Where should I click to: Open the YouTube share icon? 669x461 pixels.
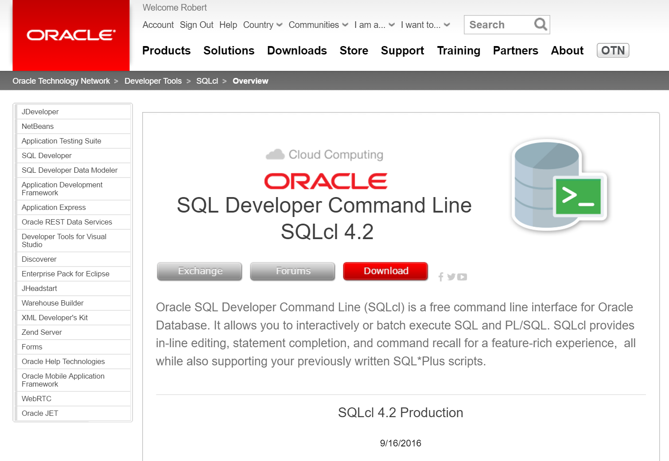pyautogui.click(x=462, y=277)
